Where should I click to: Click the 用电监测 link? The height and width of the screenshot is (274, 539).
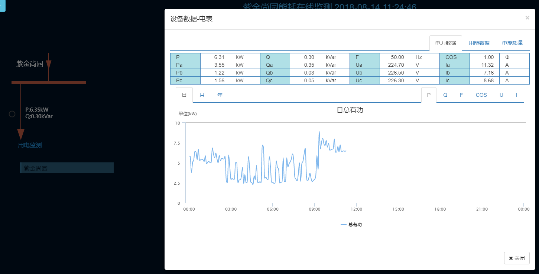coord(30,145)
